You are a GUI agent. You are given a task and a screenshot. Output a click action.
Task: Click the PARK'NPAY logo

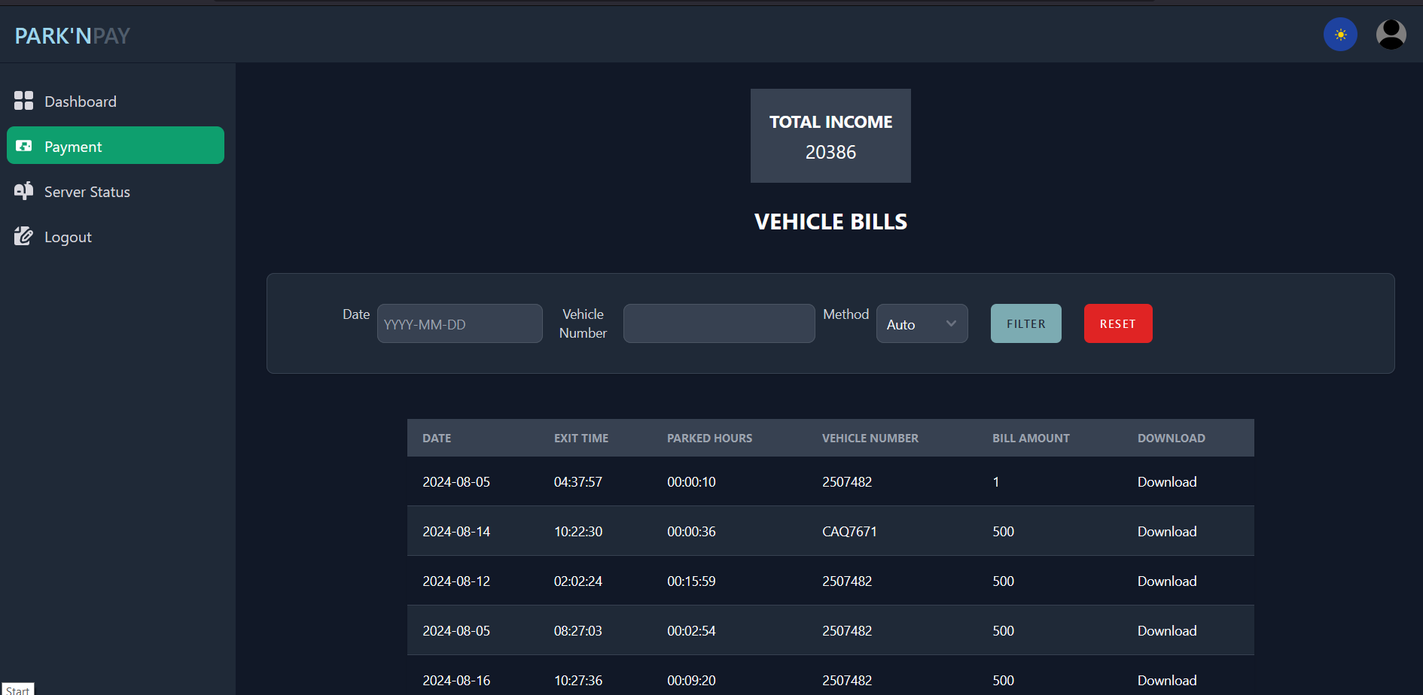coord(72,35)
